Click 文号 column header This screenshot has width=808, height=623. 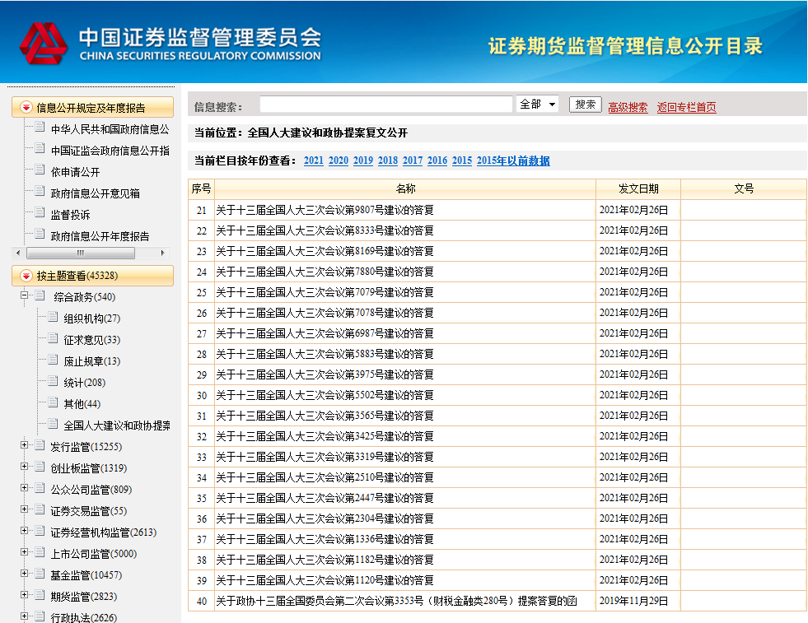tap(744, 189)
